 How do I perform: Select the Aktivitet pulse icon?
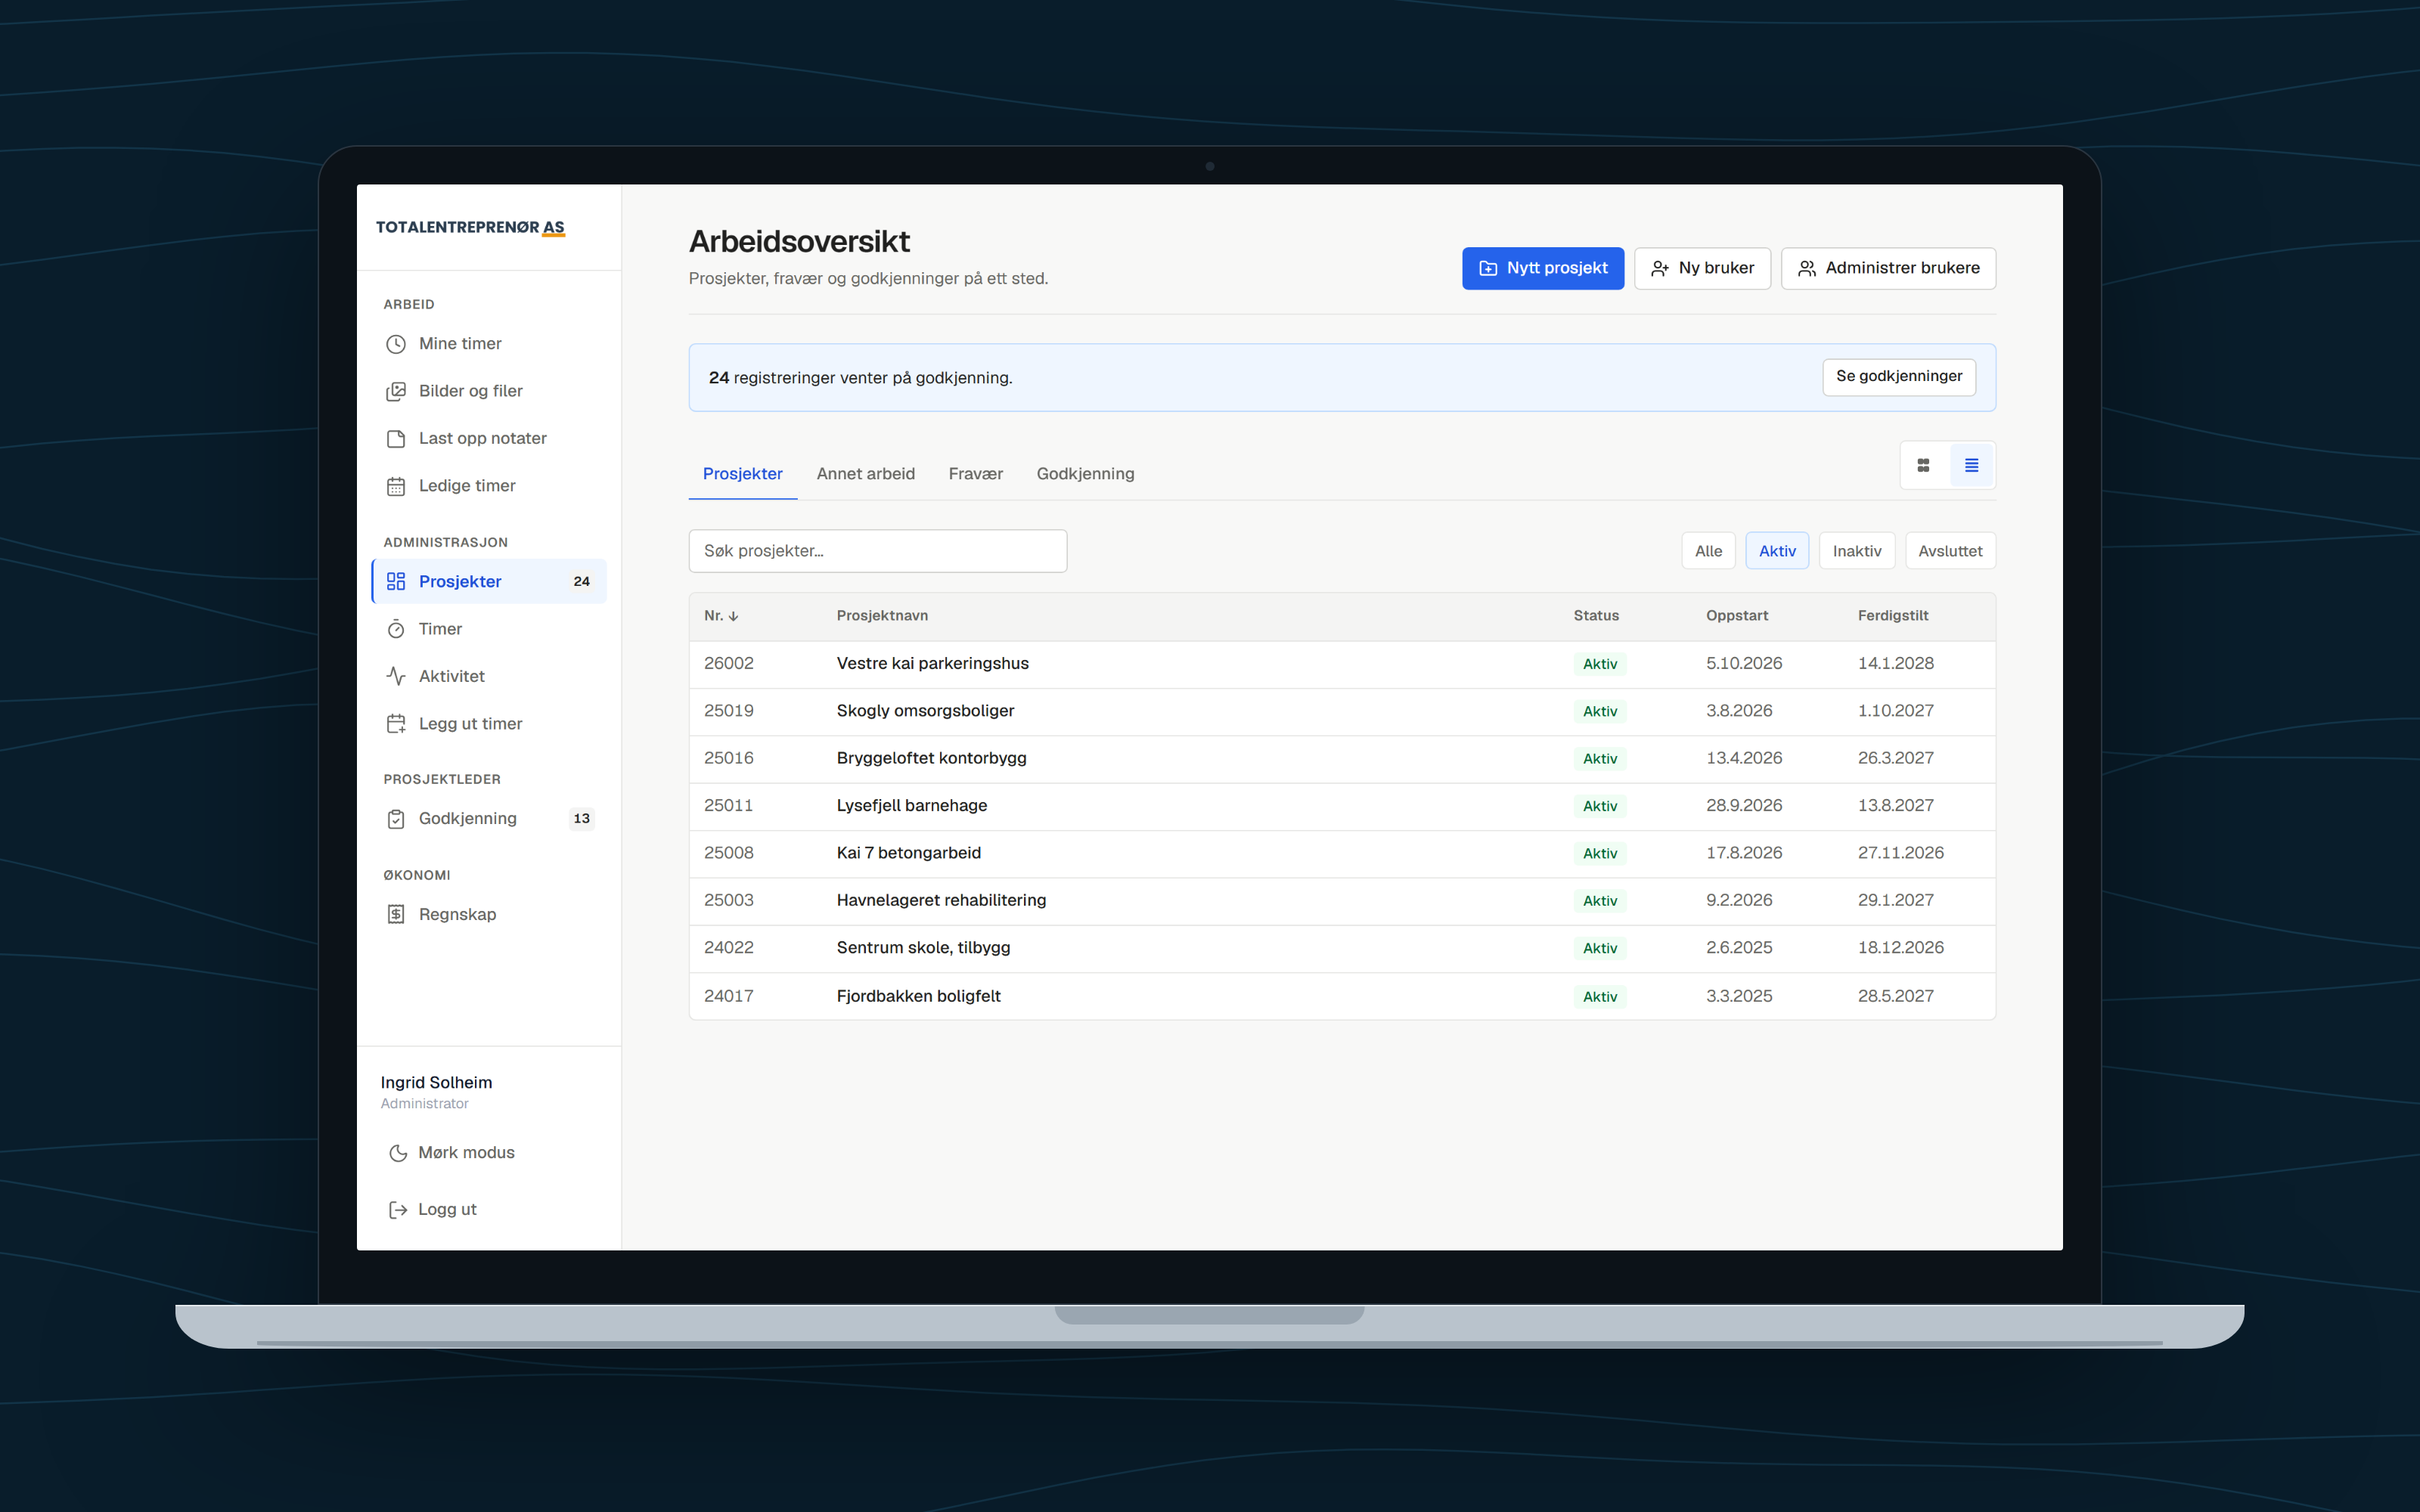pyautogui.click(x=396, y=676)
